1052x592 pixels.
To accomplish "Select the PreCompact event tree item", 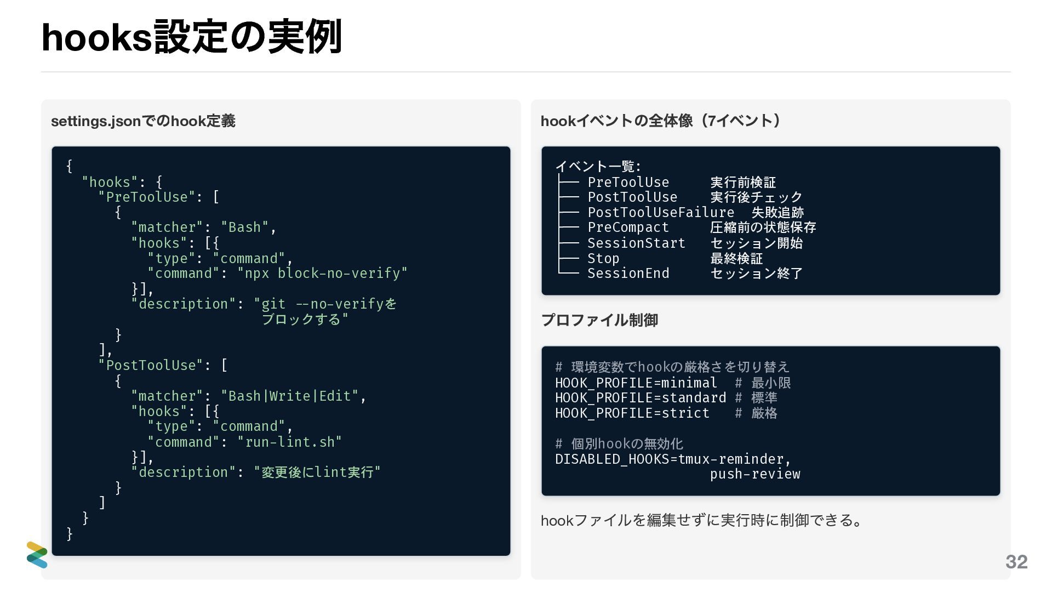I will 628,227.
